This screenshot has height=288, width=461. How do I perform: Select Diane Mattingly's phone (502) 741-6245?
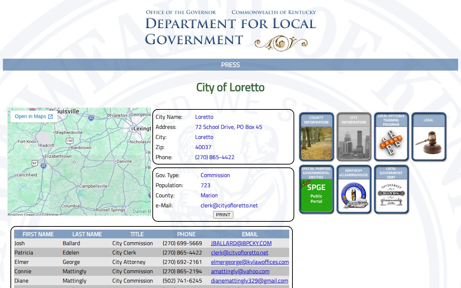(182, 281)
